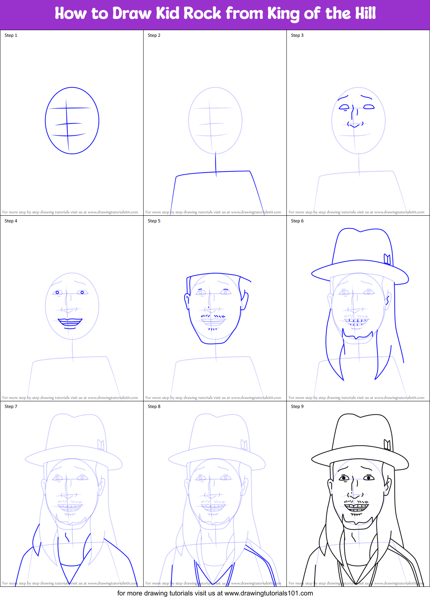This screenshot has height=598, width=430.
Task: Click the 'How to Draw Kid Rock' title
Action: pyautogui.click(x=215, y=14)
